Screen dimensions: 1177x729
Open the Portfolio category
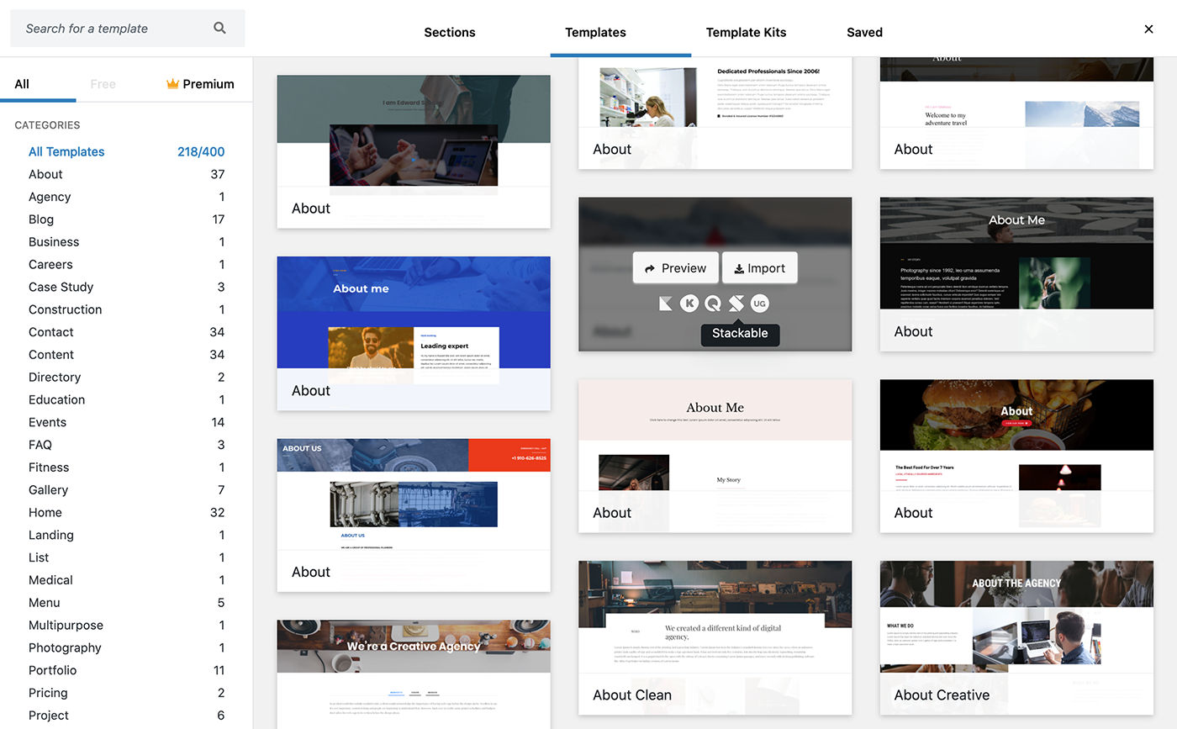[x=52, y=670]
